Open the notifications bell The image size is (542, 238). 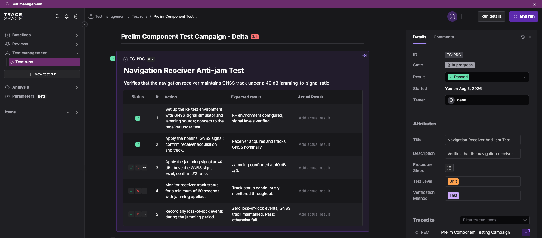coord(67,17)
